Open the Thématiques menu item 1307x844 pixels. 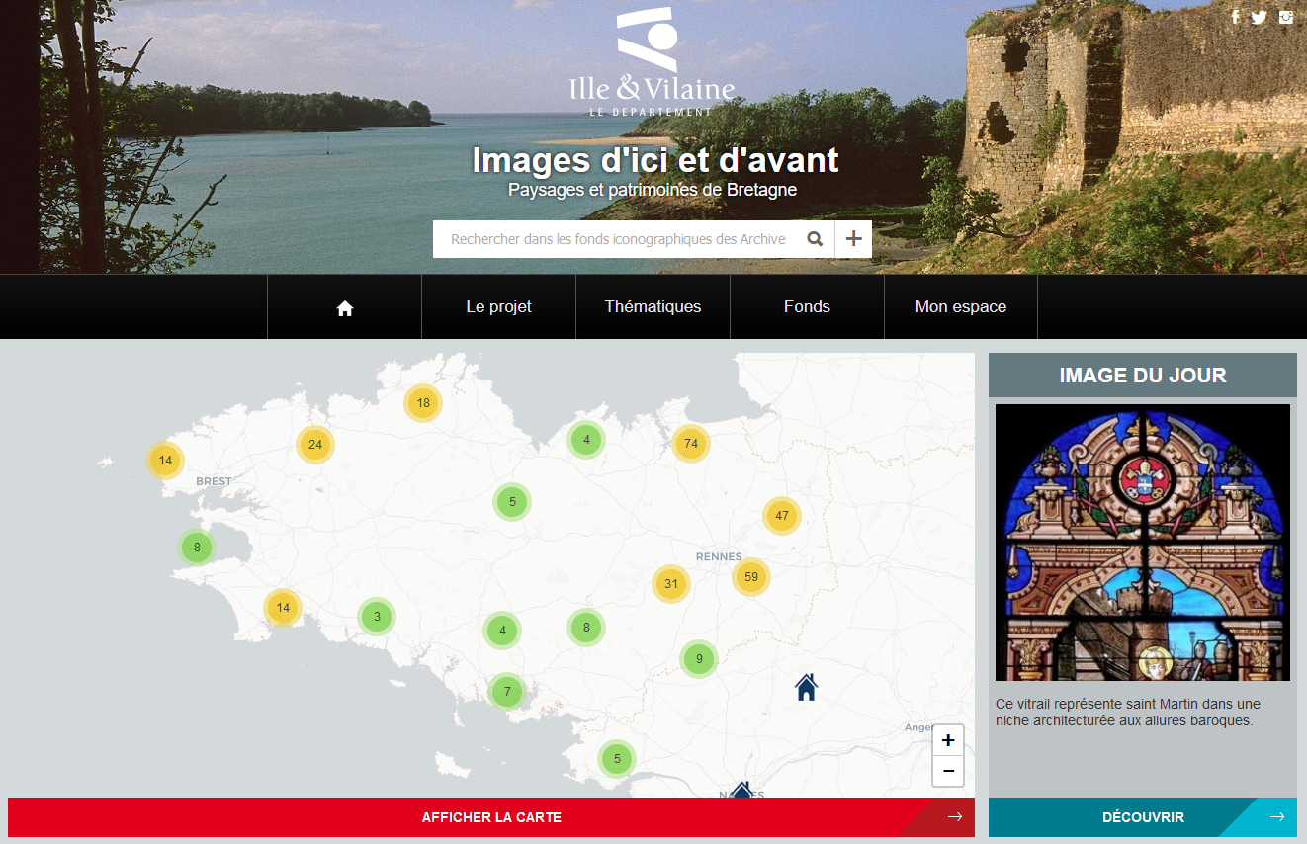pyautogui.click(x=653, y=307)
